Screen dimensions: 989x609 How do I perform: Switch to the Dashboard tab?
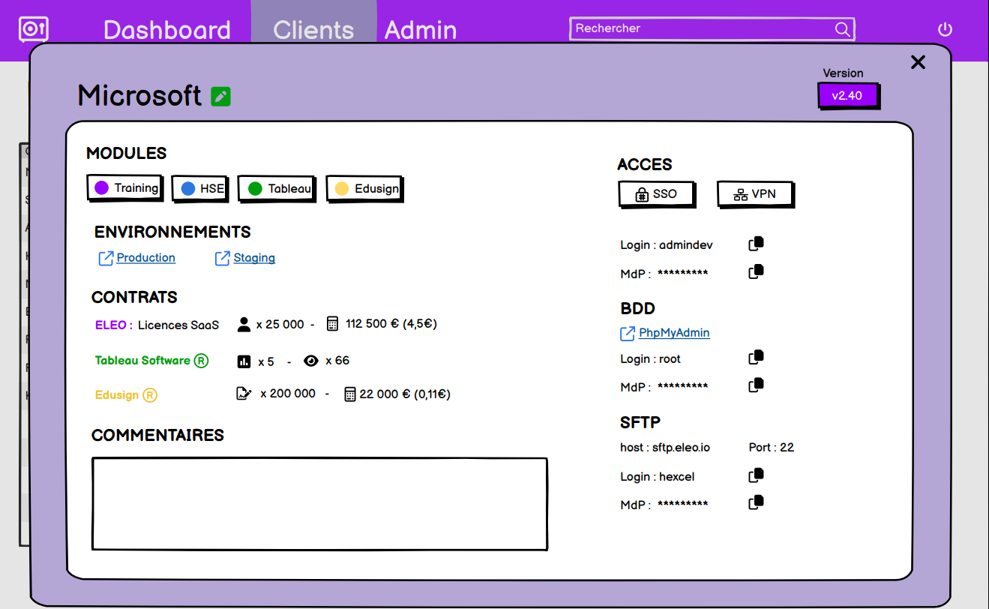pyautogui.click(x=166, y=29)
